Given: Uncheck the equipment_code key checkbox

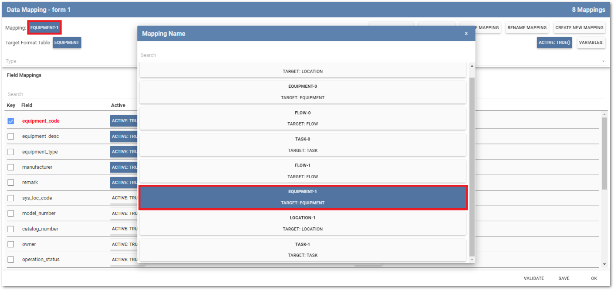Looking at the screenshot, I should 11,121.
